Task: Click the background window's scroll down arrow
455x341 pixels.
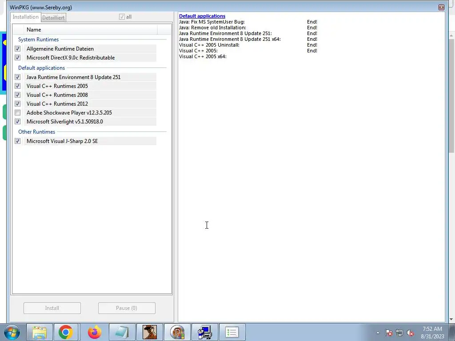Action: coord(451,319)
